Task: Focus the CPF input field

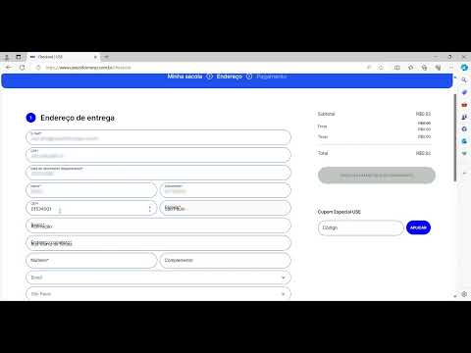Action: [x=158, y=155]
